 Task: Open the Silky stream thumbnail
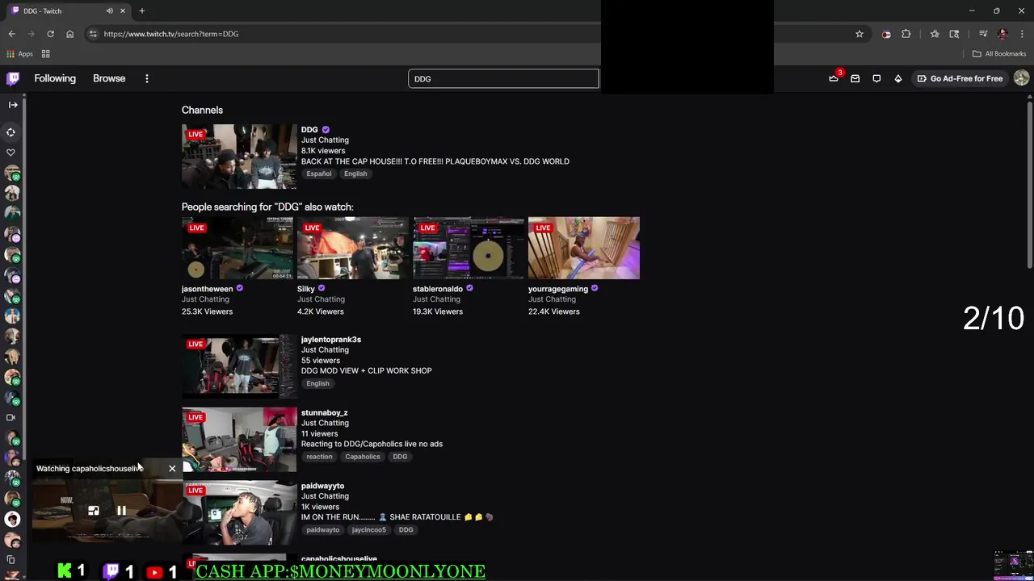353,248
